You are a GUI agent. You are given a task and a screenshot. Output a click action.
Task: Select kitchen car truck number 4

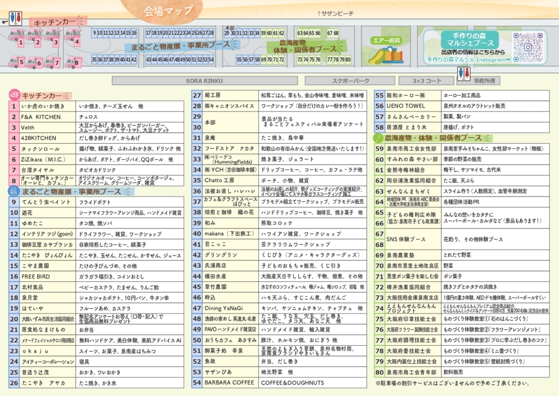(73, 37)
